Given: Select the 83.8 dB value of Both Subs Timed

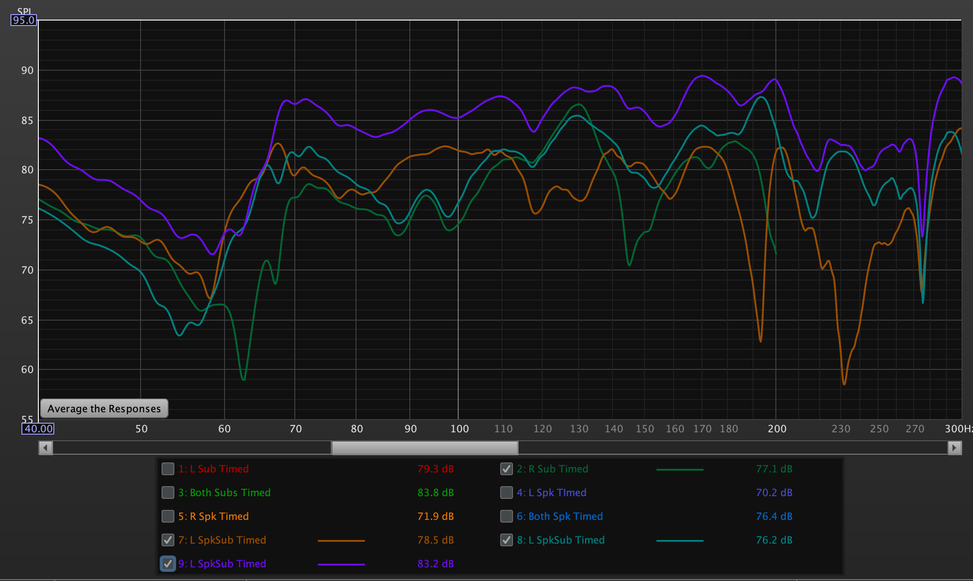Looking at the screenshot, I should tap(435, 493).
